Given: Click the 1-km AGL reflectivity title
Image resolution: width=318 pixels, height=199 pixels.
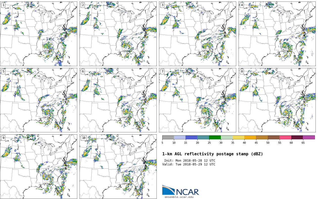Looking at the screenshot, I should click(x=213, y=154).
